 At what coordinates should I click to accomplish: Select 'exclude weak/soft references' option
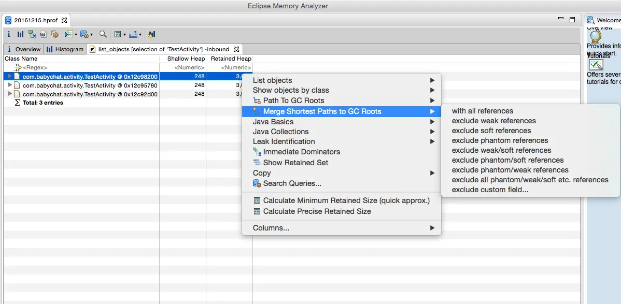click(x=530, y=150)
